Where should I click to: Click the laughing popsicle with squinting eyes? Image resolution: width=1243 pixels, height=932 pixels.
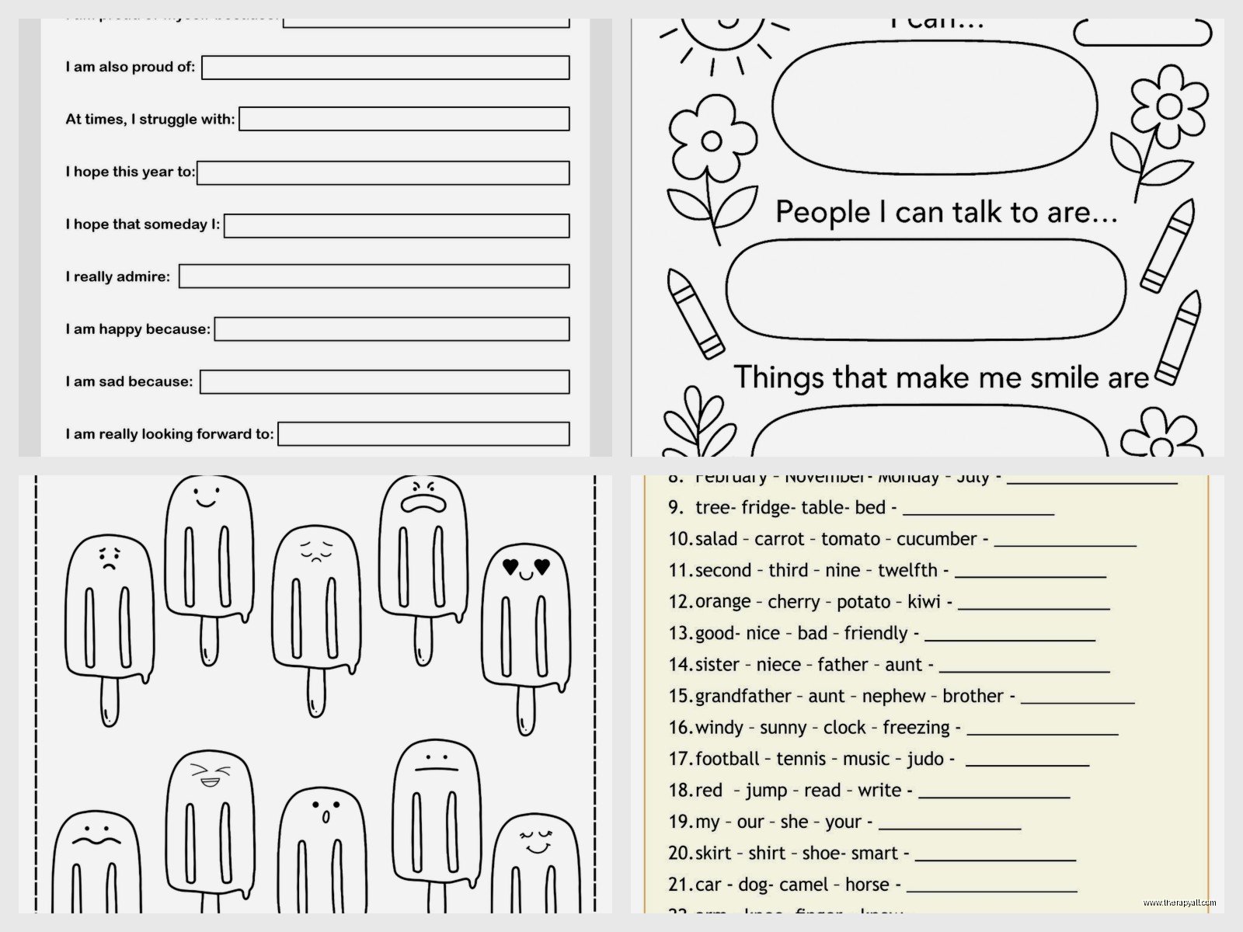click(x=210, y=831)
